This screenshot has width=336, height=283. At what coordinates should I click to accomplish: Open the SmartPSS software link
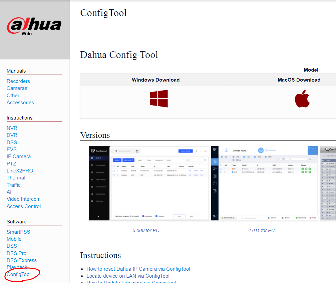[18, 232]
